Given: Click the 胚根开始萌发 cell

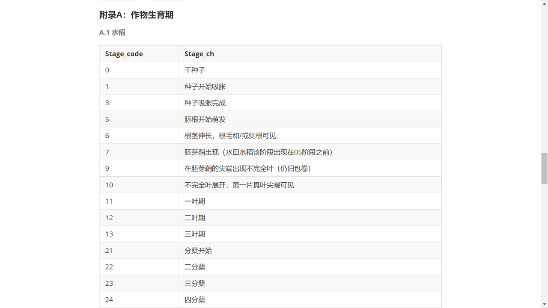Looking at the screenshot, I should point(205,119).
